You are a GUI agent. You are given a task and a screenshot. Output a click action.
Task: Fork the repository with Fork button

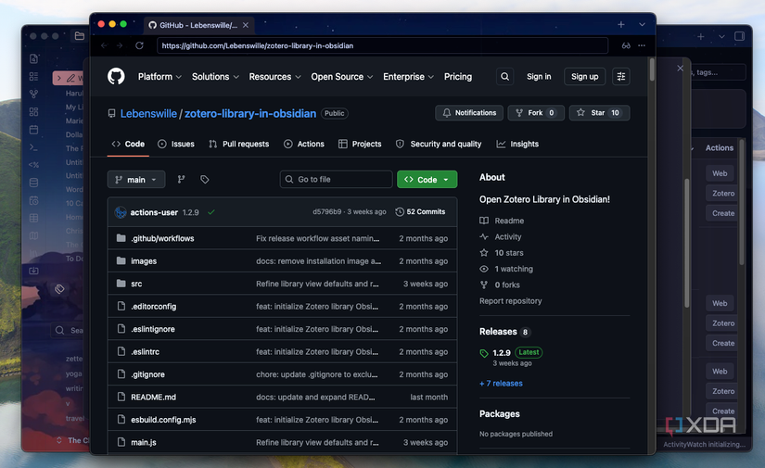pos(536,113)
